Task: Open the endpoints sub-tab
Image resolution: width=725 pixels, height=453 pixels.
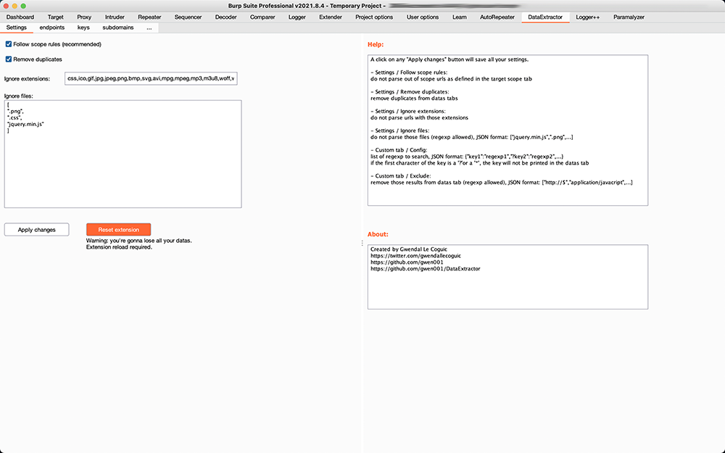Action: (51, 28)
